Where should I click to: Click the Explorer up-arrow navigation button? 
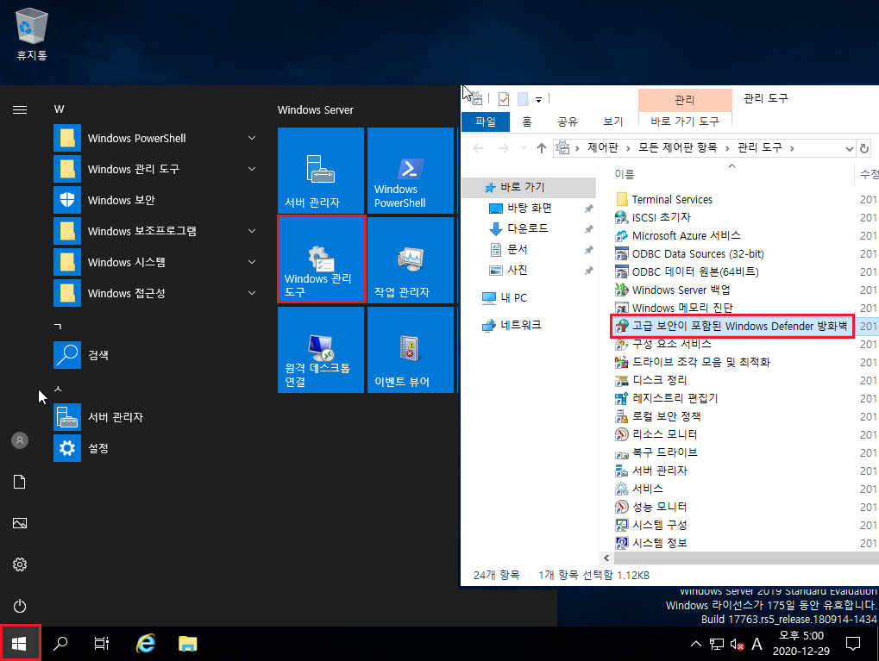tap(541, 148)
